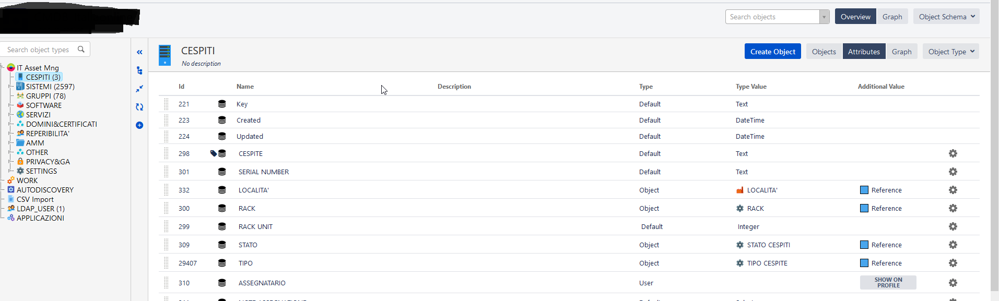
Task: Click the drag handle on the Created row
Action: click(166, 120)
